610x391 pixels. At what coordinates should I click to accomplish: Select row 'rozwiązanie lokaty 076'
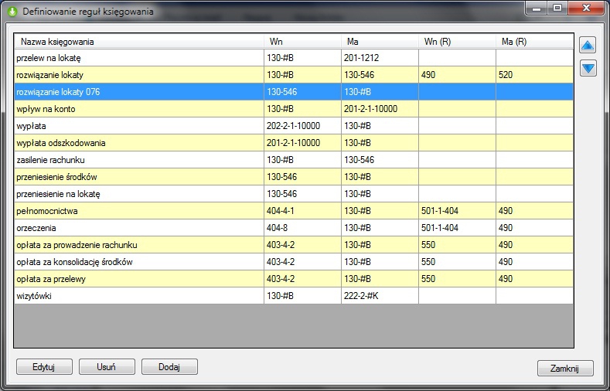click(x=294, y=92)
